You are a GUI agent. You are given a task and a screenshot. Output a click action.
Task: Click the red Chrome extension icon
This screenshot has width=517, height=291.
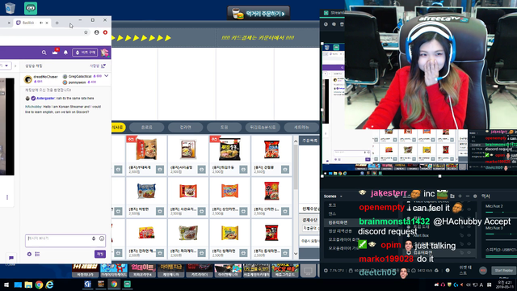105,32
